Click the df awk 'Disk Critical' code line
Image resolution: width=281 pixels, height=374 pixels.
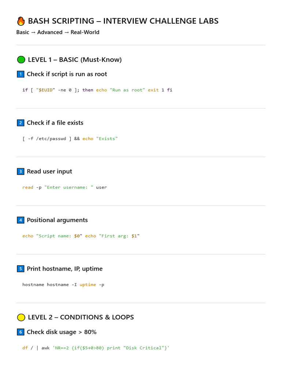click(96, 348)
